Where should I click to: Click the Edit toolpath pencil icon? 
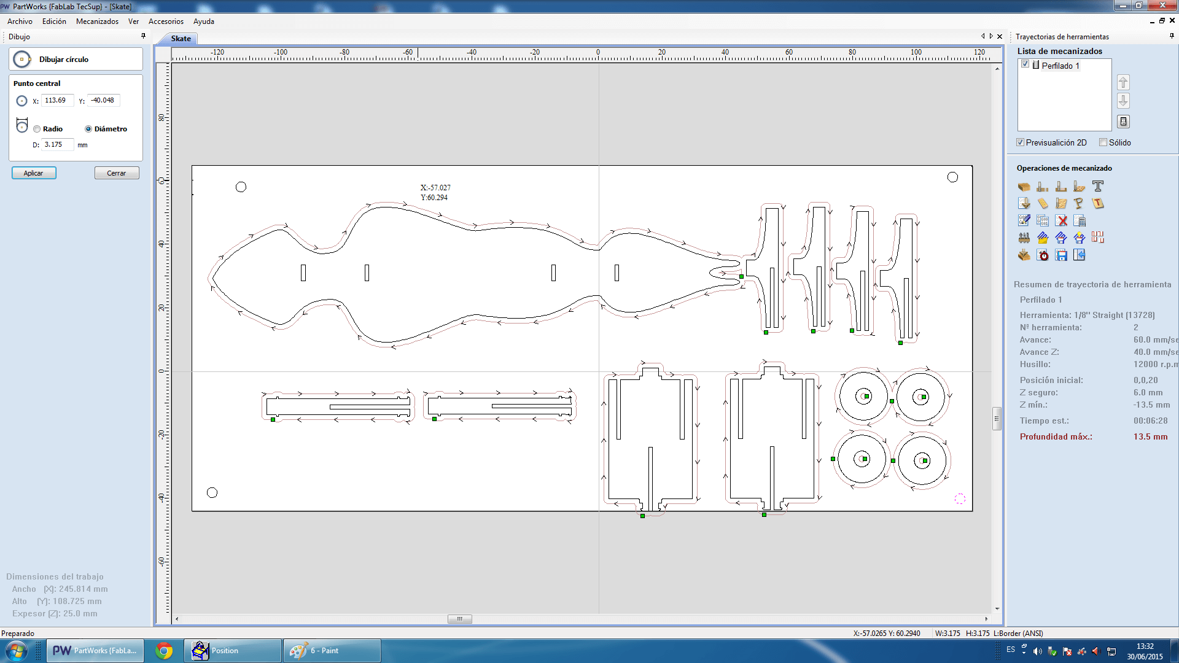point(1024,220)
